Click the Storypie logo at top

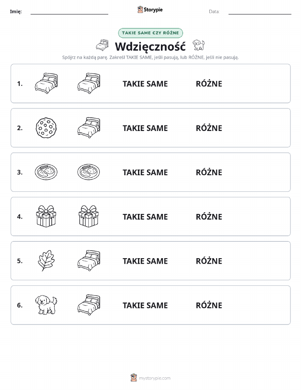(150, 10)
